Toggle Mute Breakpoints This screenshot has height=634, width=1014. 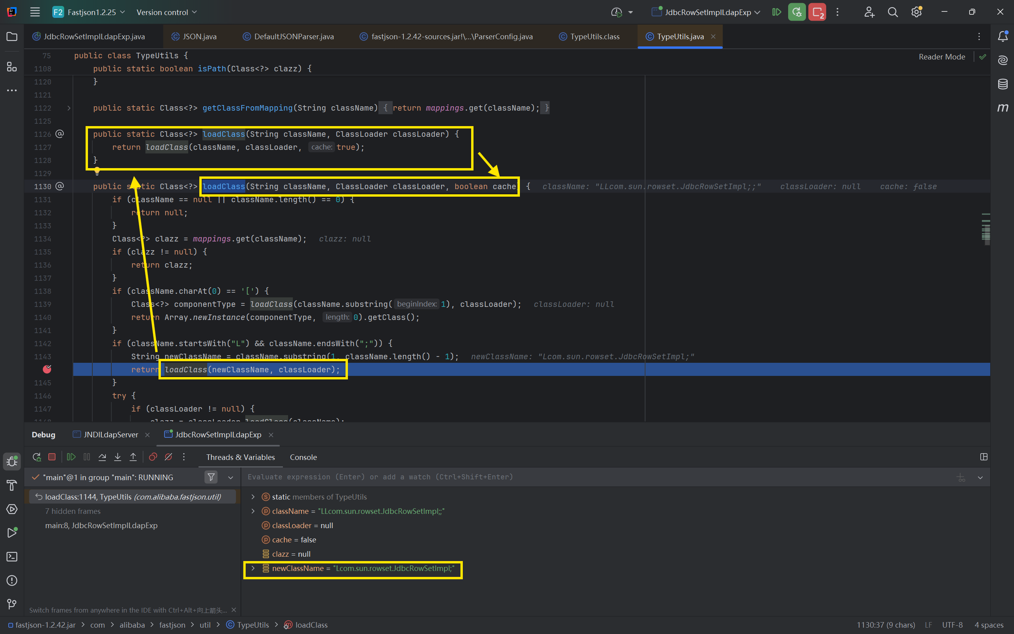(168, 457)
